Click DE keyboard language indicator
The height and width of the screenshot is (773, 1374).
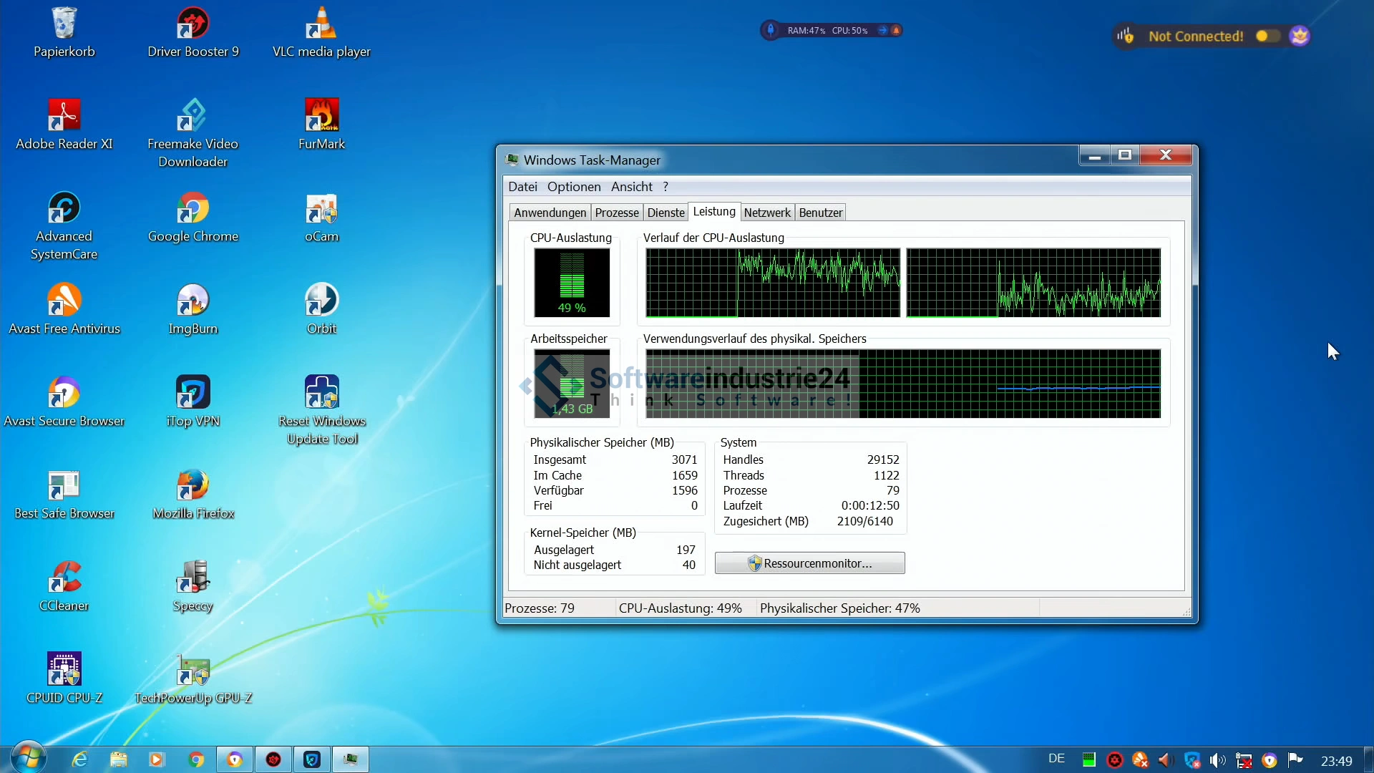pos(1056,759)
